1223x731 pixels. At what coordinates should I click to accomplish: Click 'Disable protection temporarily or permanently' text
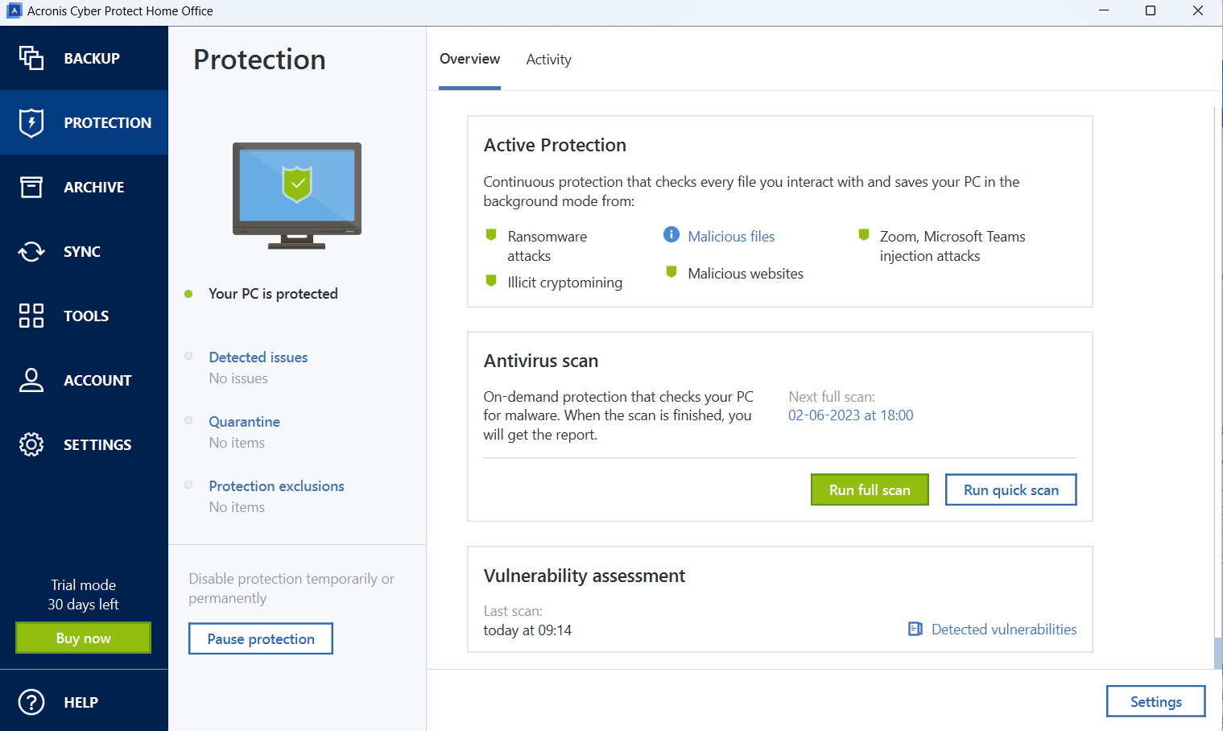click(291, 588)
